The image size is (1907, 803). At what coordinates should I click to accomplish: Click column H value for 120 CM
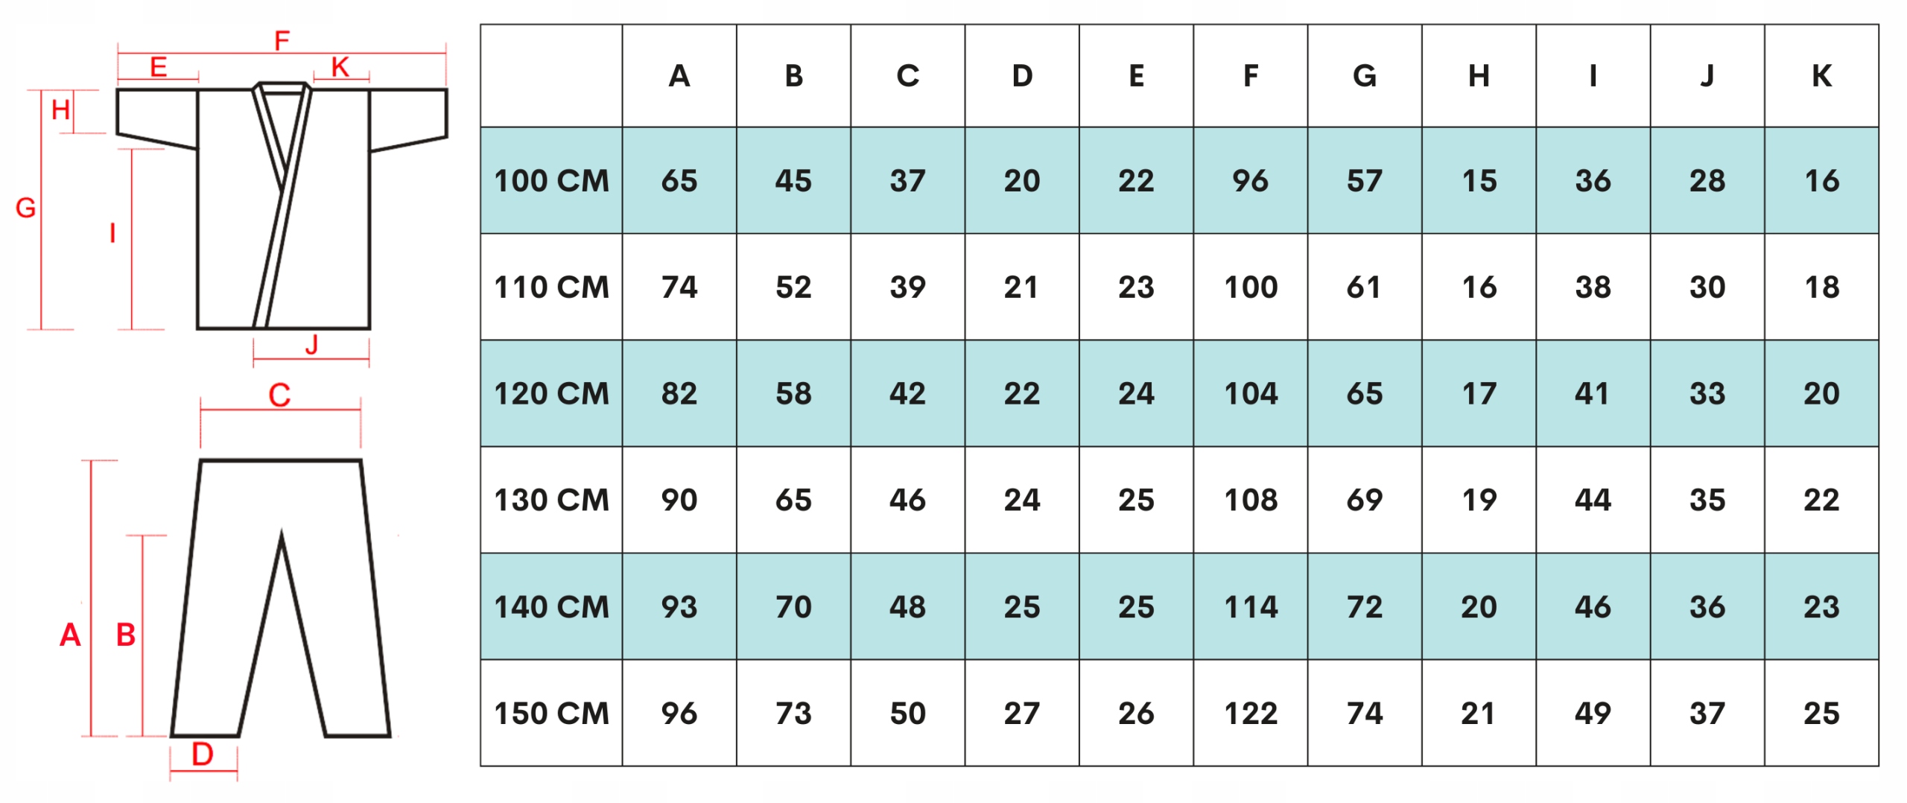point(1479,393)
